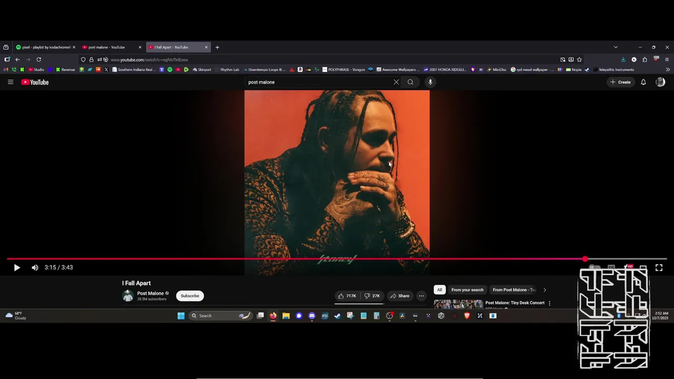
Task: Open the MiniDisc bookmark
Action: pos(496,69)
